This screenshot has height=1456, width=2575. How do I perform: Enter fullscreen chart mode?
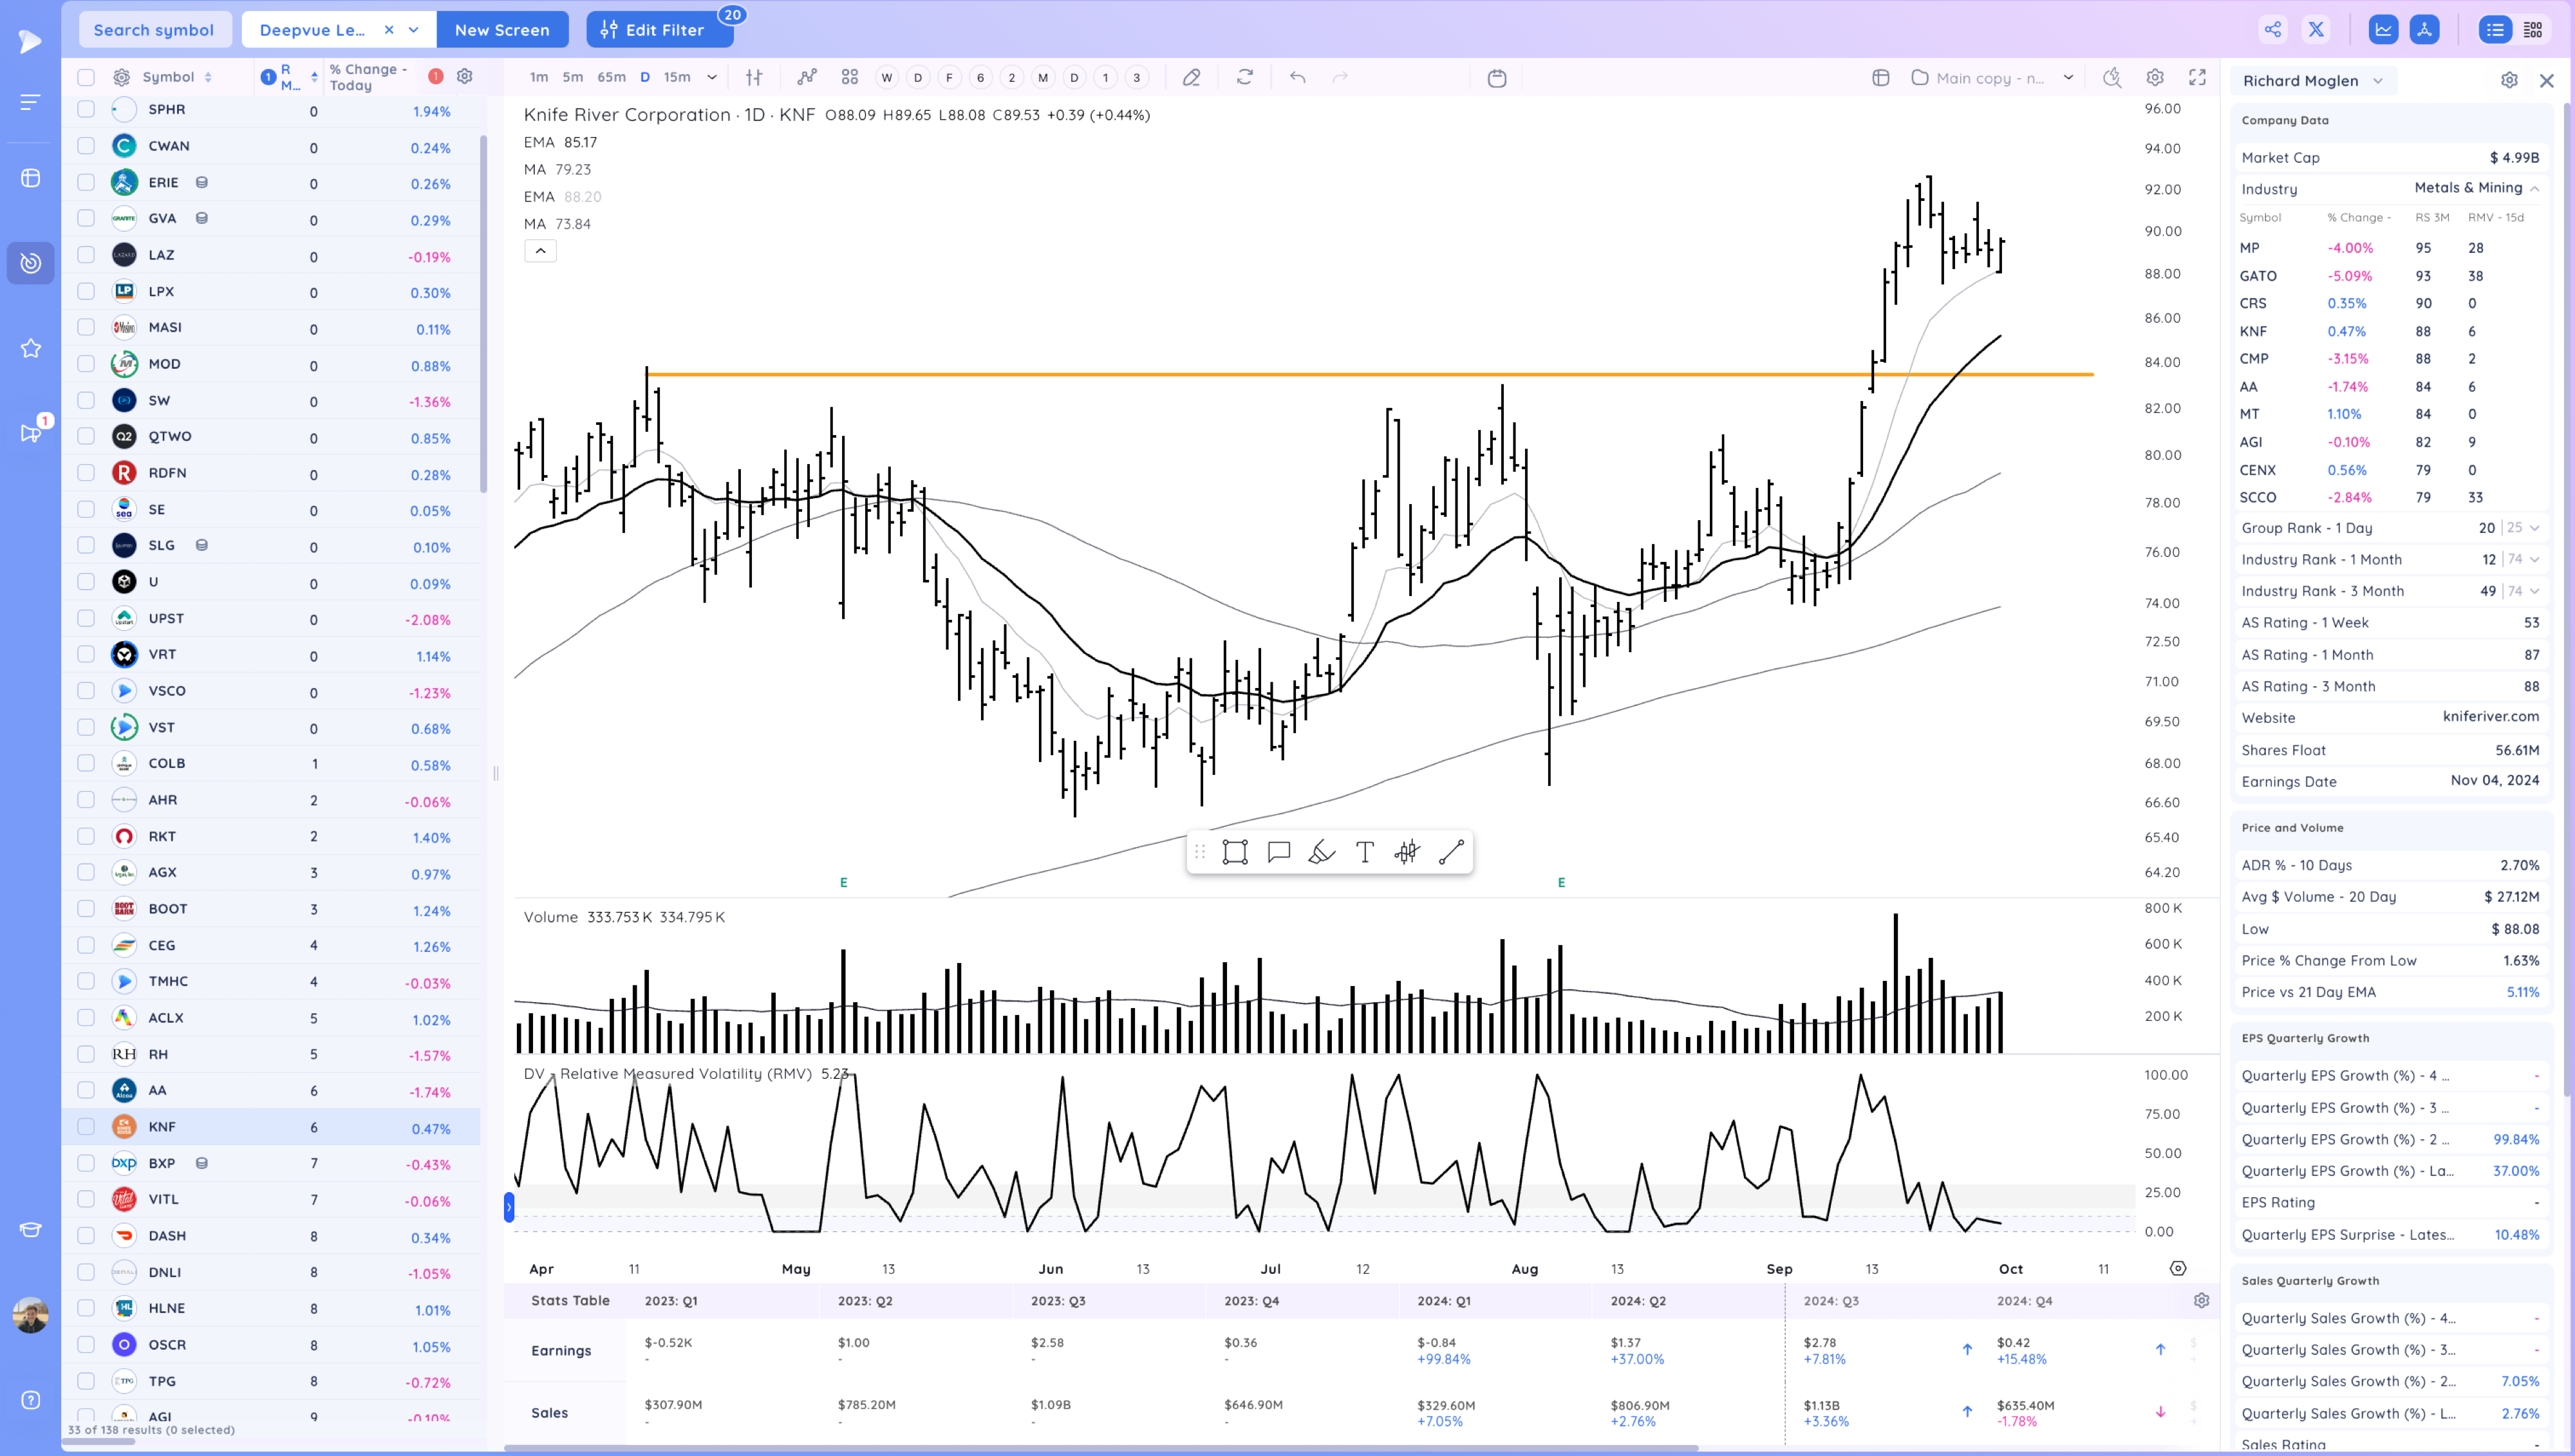pyautogui.click(x=2197, y=77)
